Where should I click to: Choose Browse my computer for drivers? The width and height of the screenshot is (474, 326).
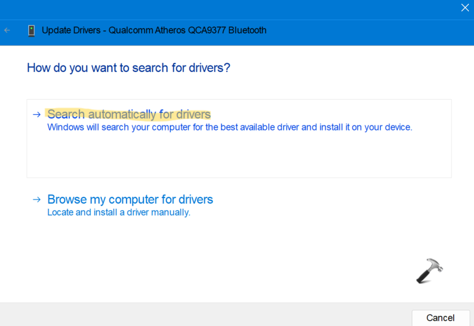coord(130,199)
